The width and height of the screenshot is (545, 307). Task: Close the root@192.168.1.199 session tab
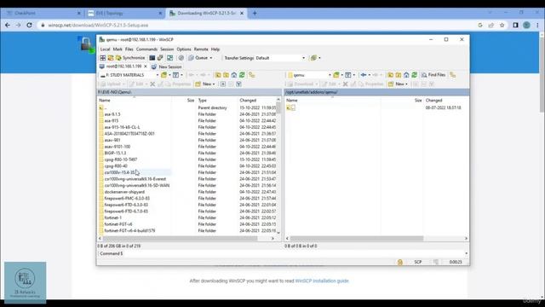(x=146, y=67)
